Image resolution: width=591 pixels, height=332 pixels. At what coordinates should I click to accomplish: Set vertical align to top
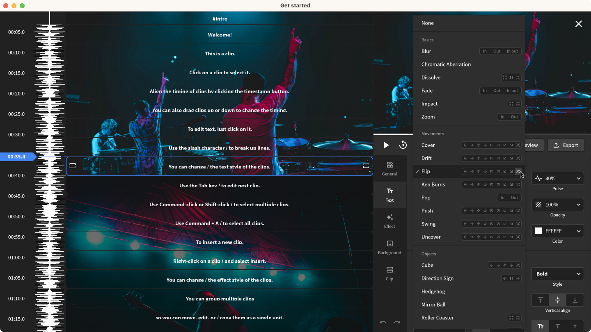541,300
